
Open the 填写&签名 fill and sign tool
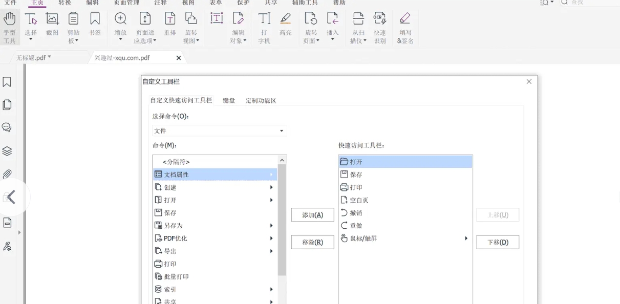pos(405,20)
